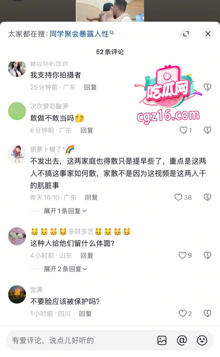Reply to 敢做不敢当吗 comment
The image size is (220, 357).
tap(87, 130)
